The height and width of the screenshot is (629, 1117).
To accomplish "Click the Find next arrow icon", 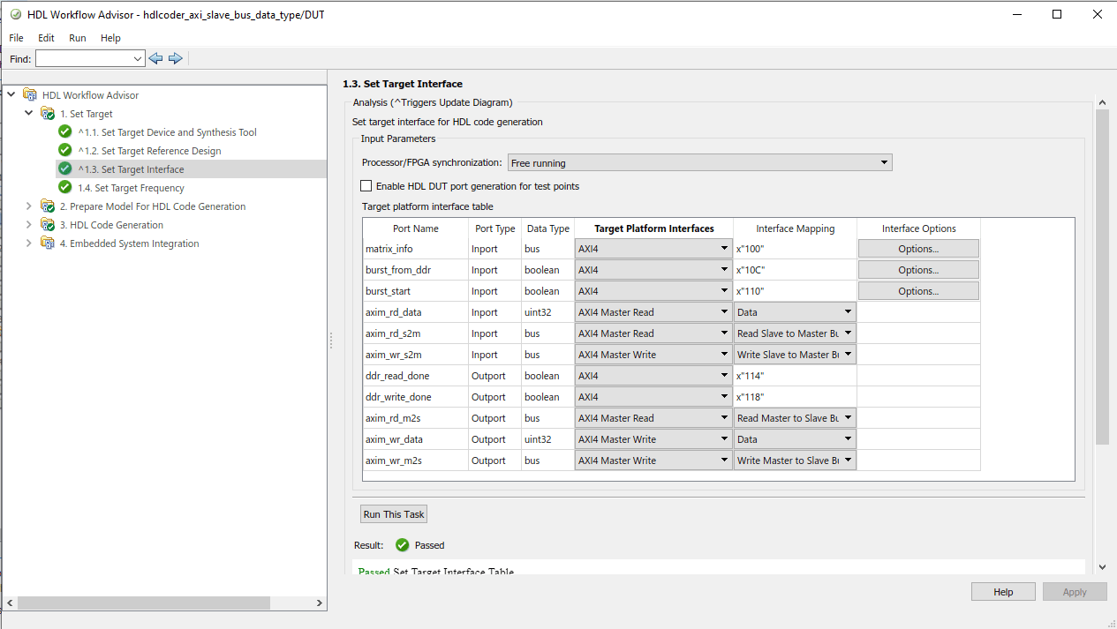I will (x=176, y=58).
